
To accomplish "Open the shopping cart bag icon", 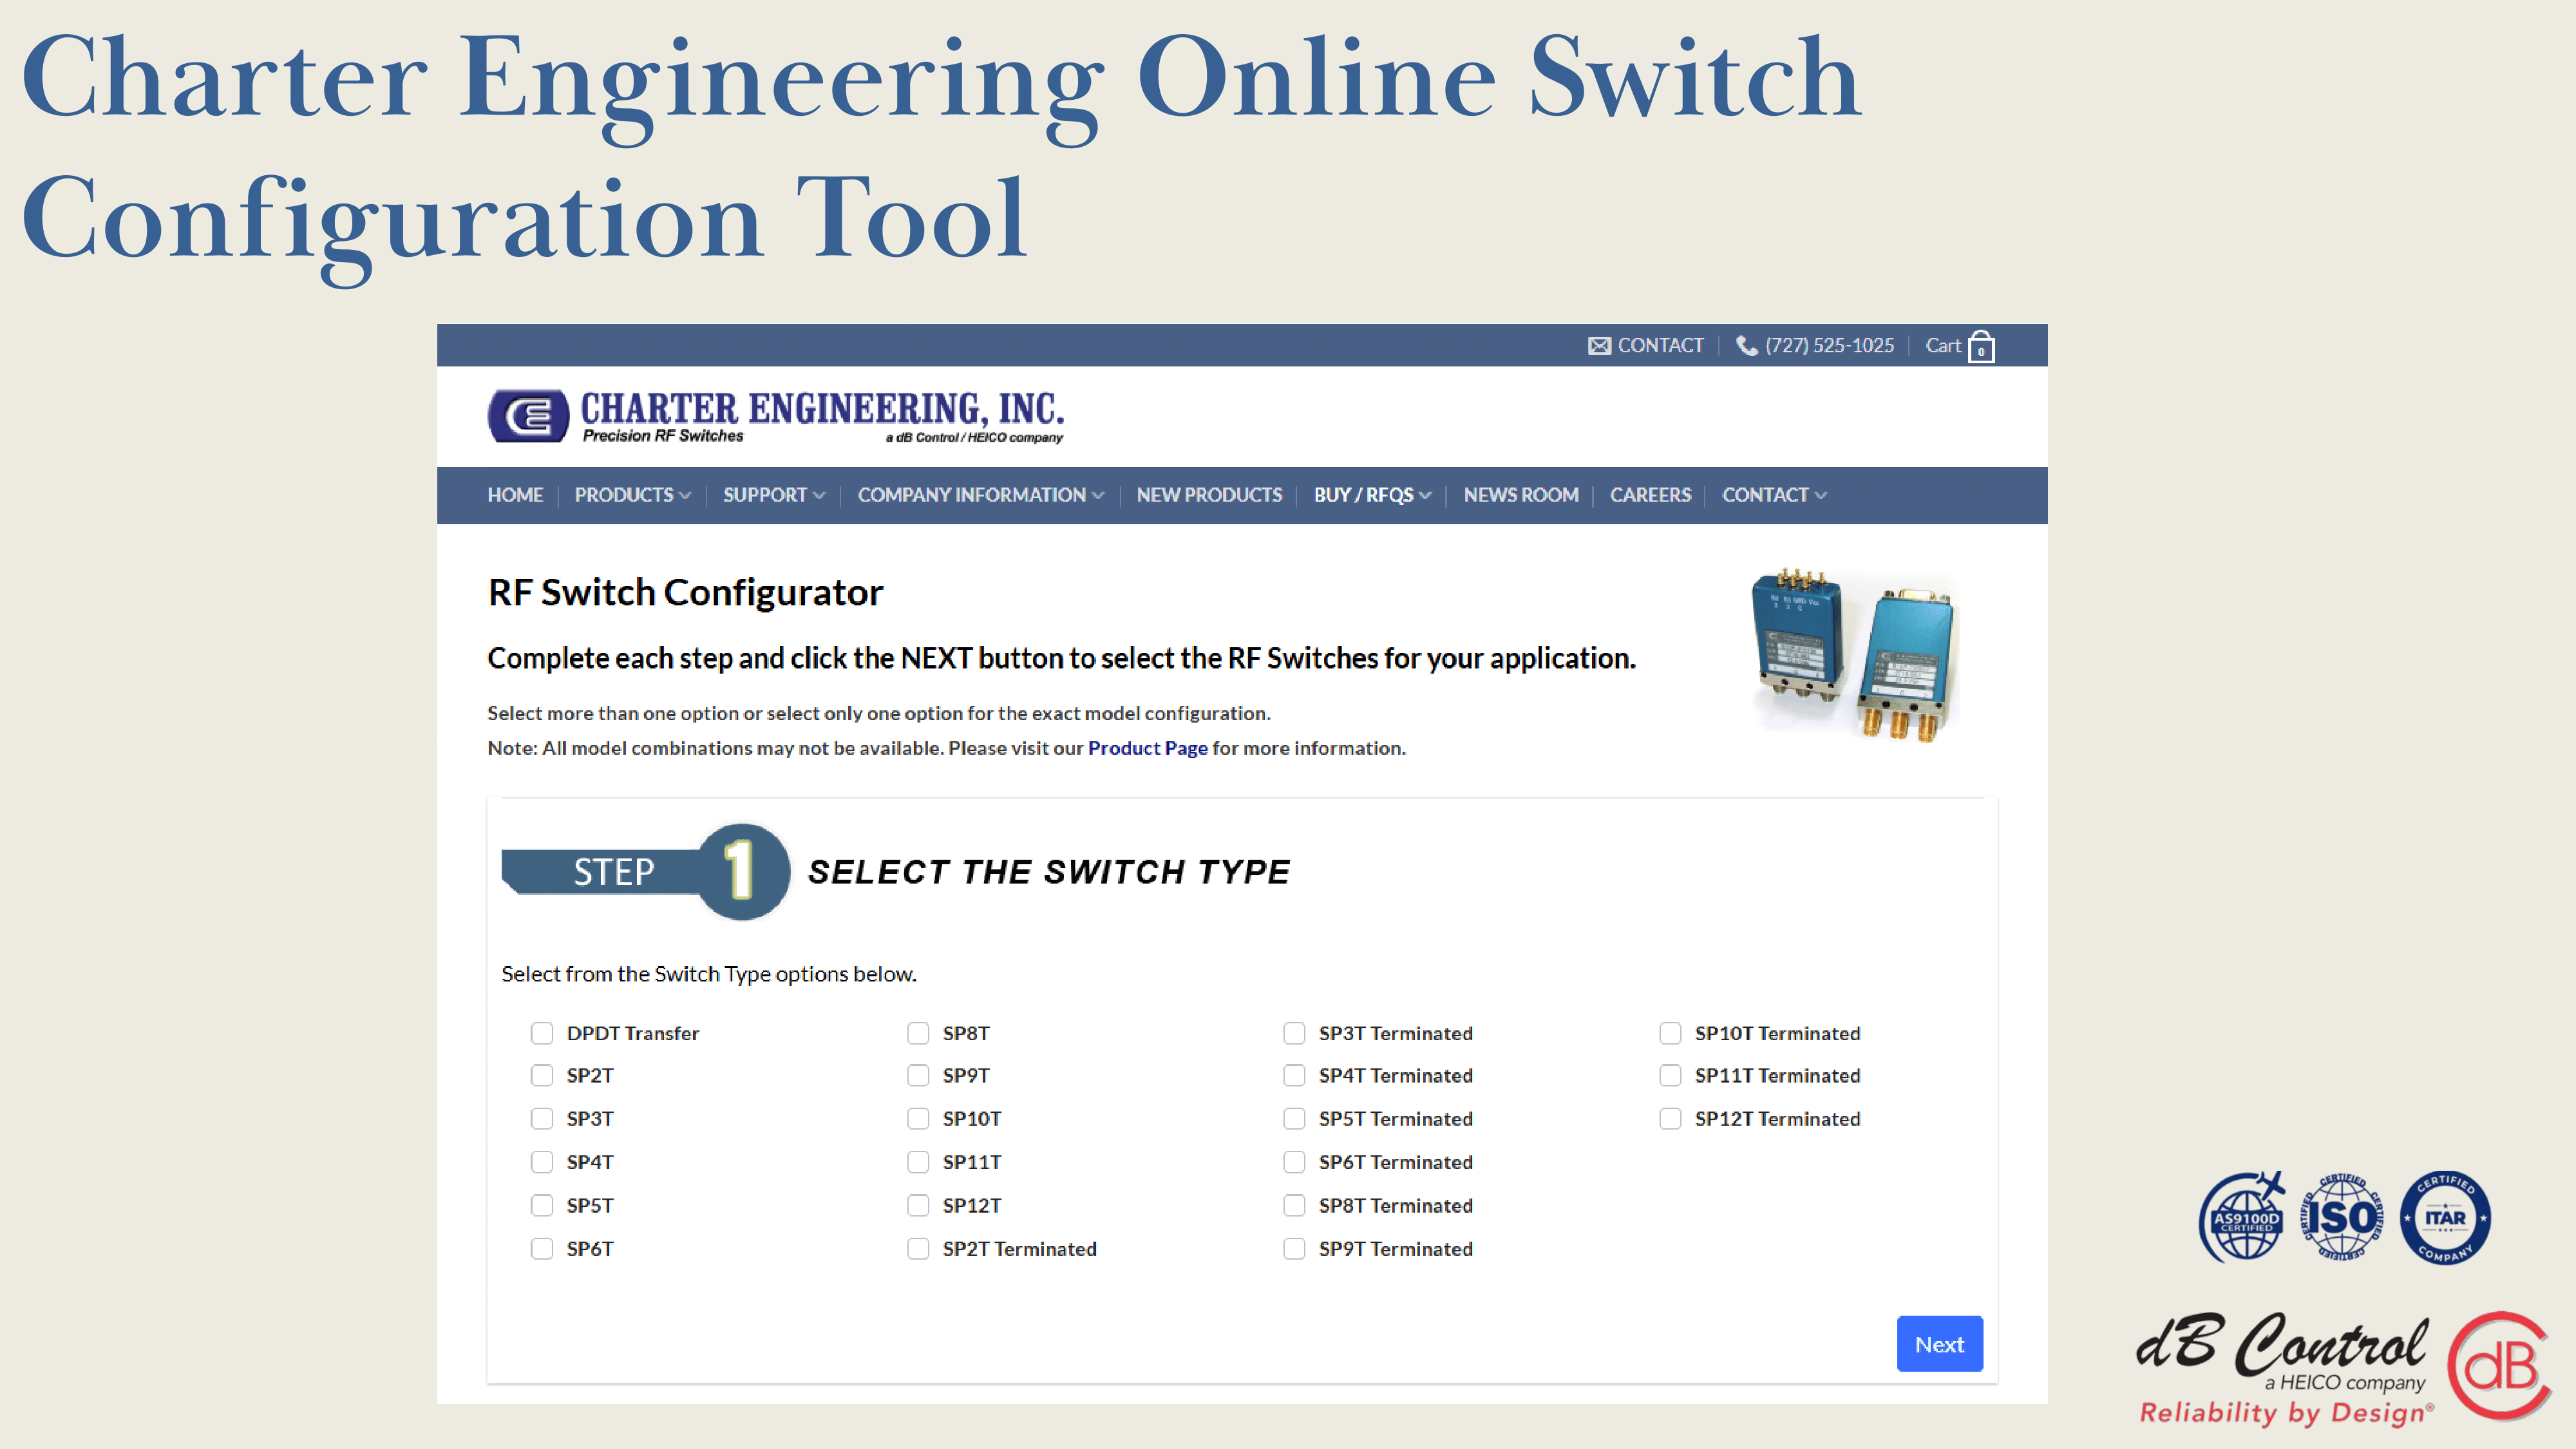I will (x=1981, y=347).
